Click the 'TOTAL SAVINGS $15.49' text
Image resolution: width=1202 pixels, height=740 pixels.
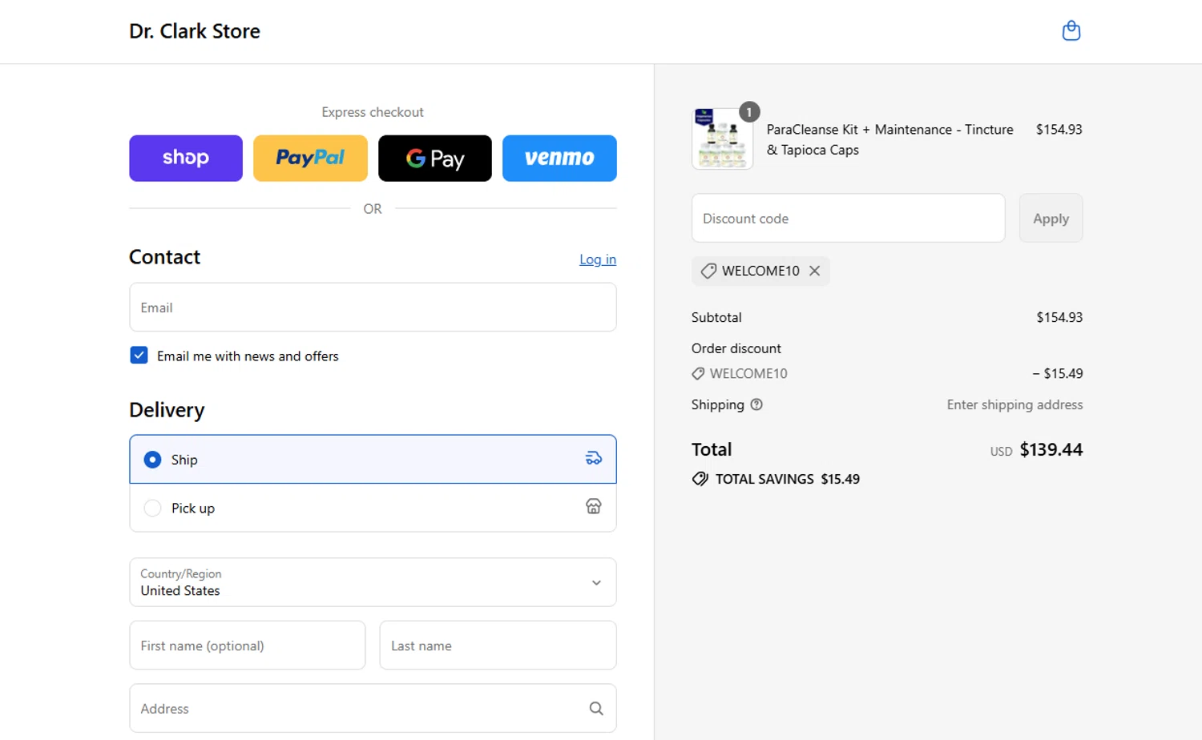point(787,479)
